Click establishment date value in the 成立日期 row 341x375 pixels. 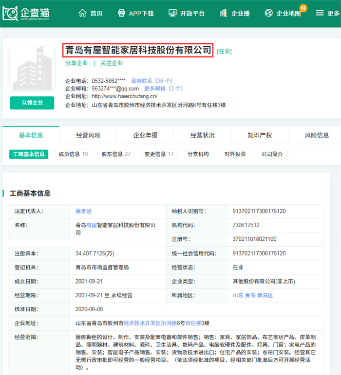[89, 282]
